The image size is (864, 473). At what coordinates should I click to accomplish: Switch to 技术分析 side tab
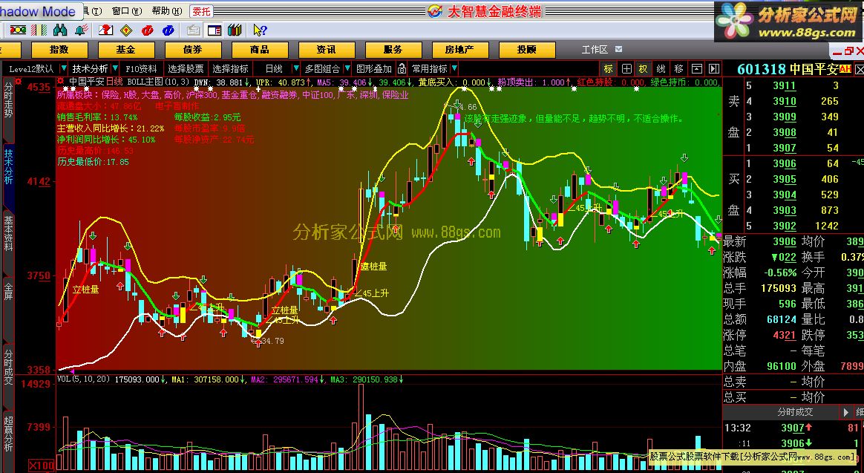coord(8,166)
